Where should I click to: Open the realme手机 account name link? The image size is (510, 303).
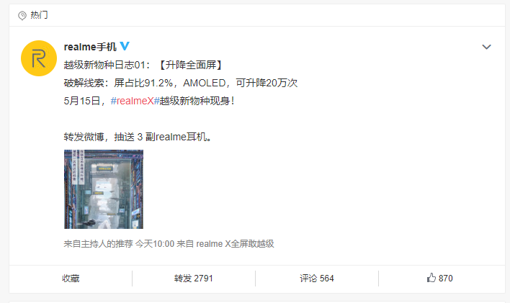pos(90,47)
